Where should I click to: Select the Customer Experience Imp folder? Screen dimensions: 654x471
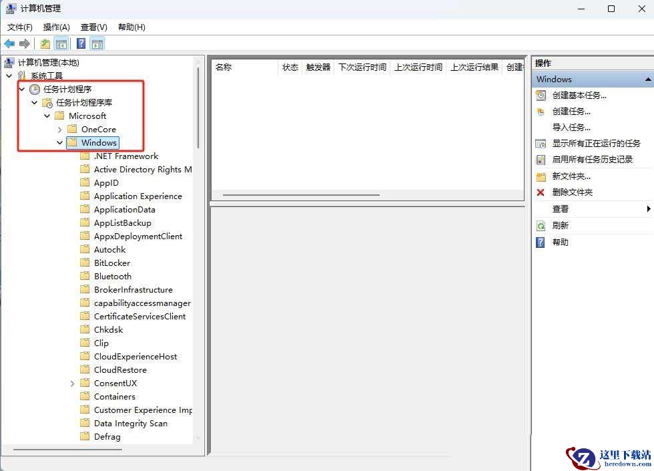pos(143,410)
